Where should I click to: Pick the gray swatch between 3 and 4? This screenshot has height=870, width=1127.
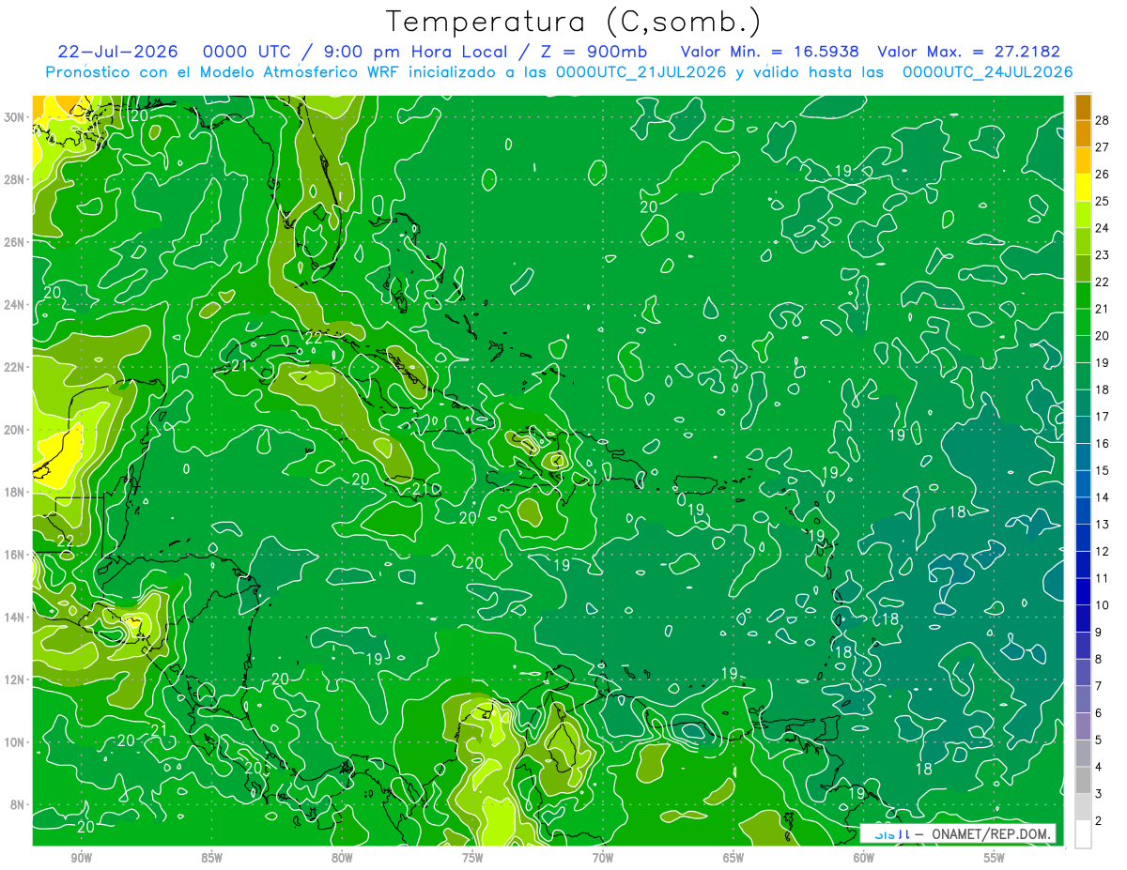coord(1083,780)
